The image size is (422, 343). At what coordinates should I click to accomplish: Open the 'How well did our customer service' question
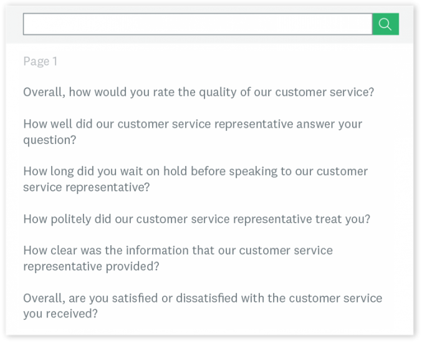(193, 132)
